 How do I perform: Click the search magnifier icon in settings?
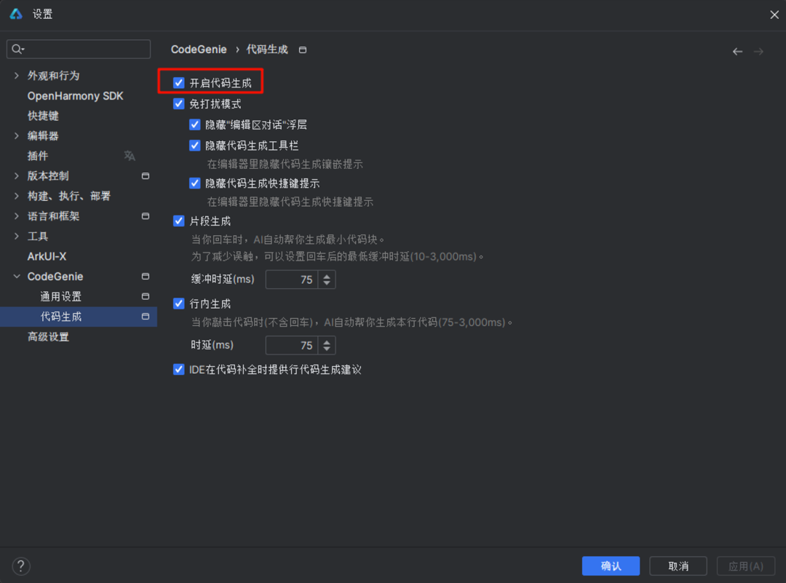point(17,49)
